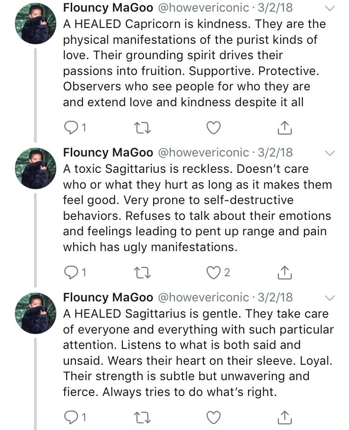Image resolution: width=349 pixels, height=430 pixels.
Task: Like the HEALED Sagittarius tweet
Action: (x=213, y=416)
